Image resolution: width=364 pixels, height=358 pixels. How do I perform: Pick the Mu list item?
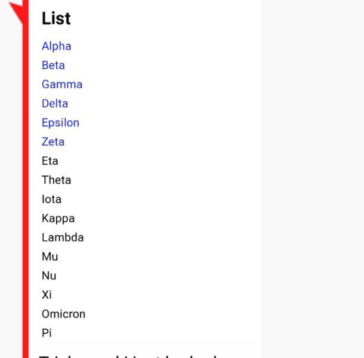(50, 256)
